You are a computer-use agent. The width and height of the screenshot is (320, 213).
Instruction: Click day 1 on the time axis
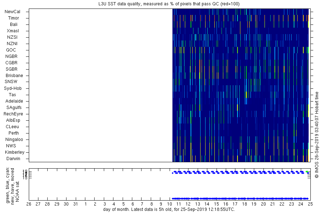pos(86,204)
